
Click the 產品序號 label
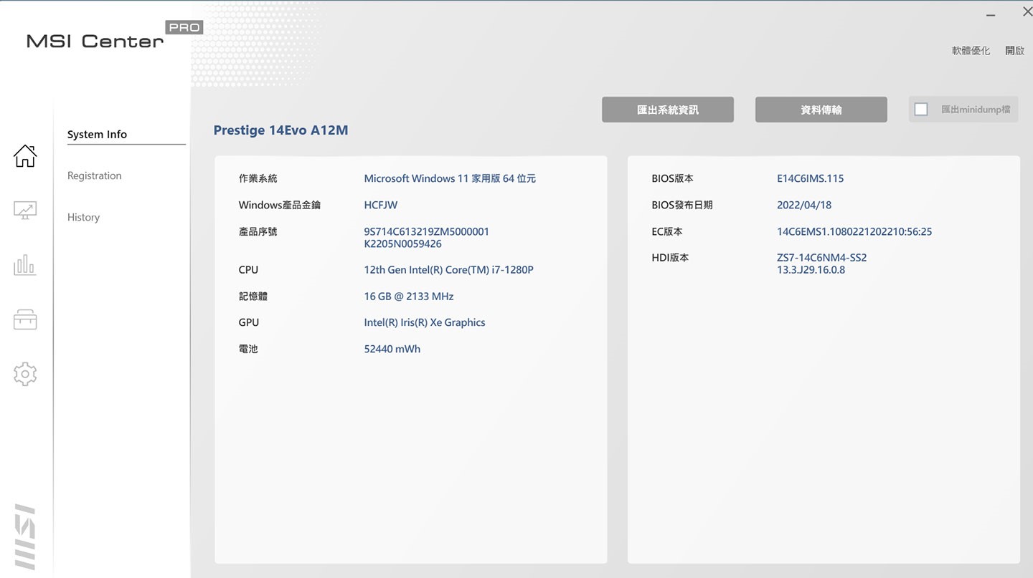coord(258,231)
